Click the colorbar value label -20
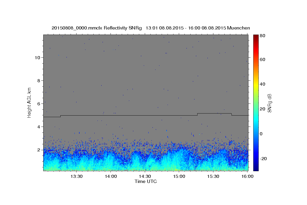 263,159
